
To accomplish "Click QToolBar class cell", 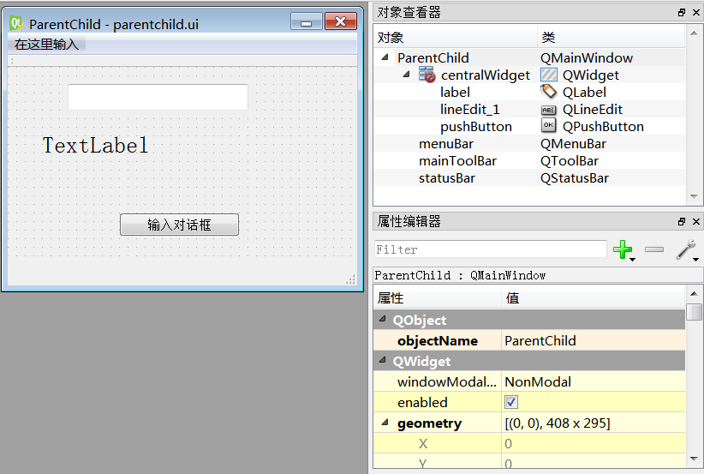I will [569, 161].
